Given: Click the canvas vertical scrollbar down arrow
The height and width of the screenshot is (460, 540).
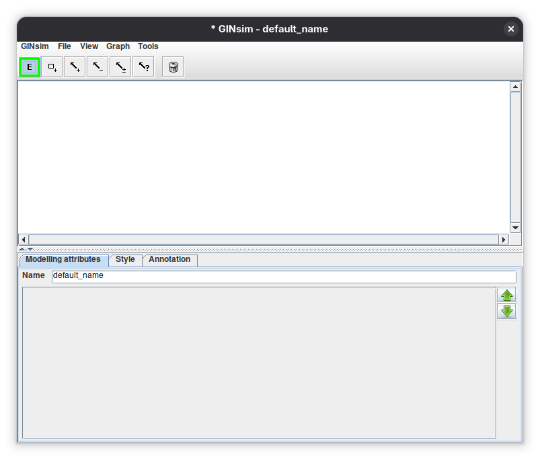Looking at the screenshot, I should click(x=515, y=228).
